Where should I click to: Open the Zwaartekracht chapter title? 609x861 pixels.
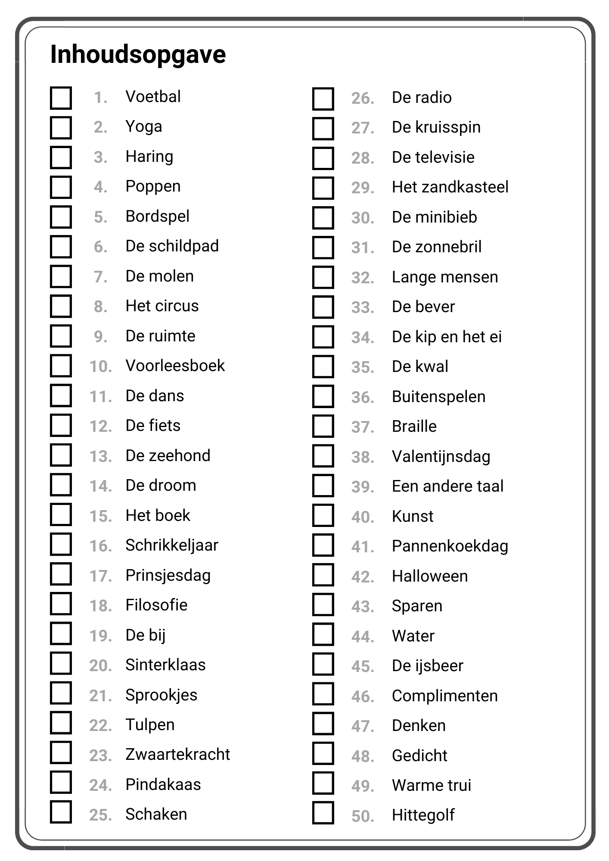[x=177, y=755]
